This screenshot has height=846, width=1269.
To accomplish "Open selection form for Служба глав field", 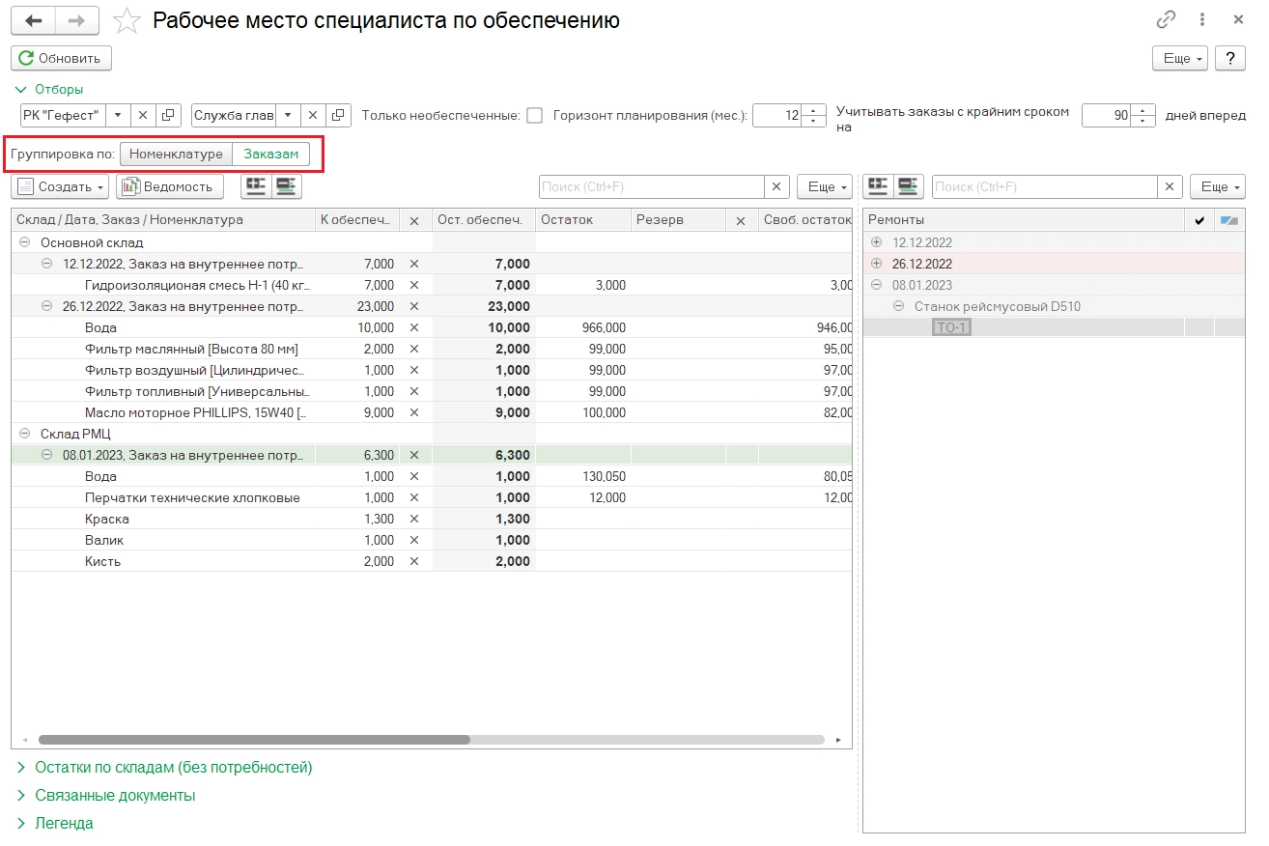I will point(338,115).
